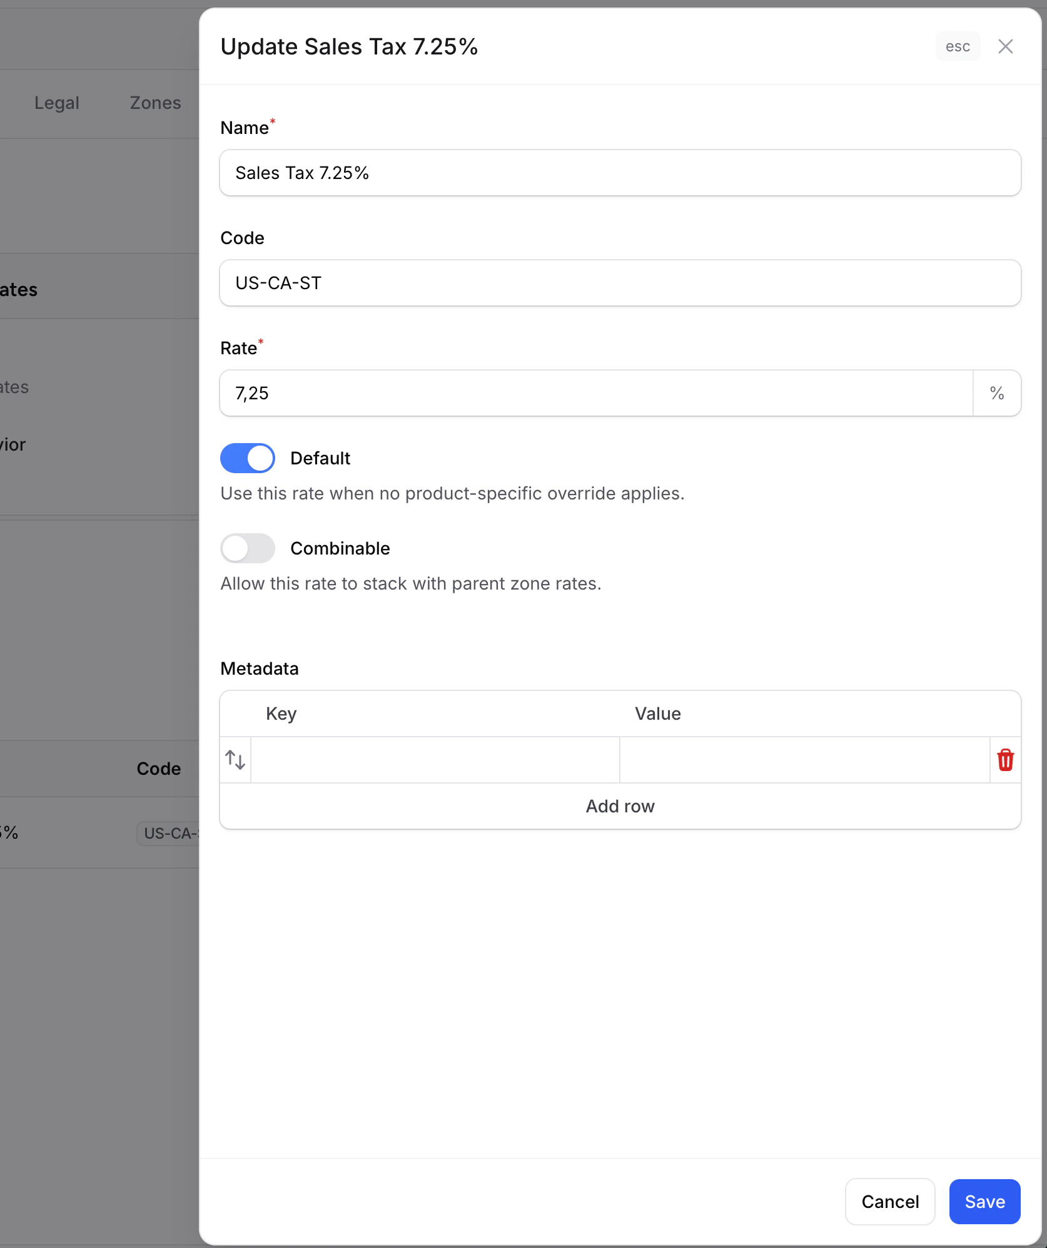Enable the Combinable toggle

pyautogui.click(x=248, y=548)
